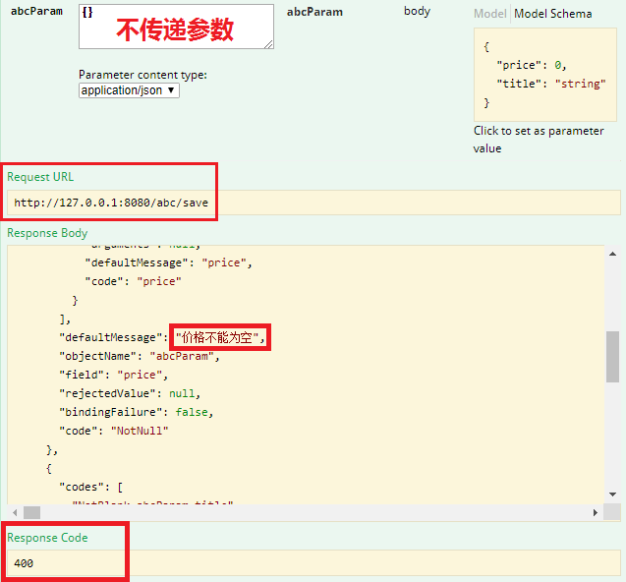Click the "codes": [ line
The image size is (626, 582).
[x=91, y=487]
